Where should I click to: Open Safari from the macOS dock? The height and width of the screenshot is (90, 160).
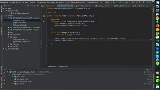[x=157, y=10]
